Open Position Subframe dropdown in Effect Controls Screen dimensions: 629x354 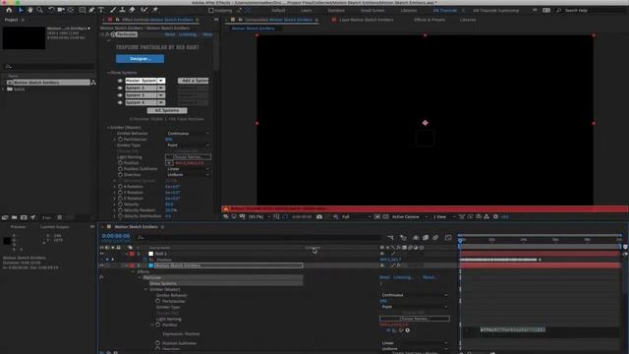[188, 169]
